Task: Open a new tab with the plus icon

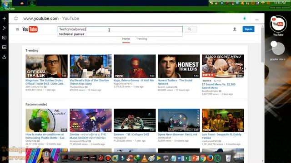Action: [4, 19]
